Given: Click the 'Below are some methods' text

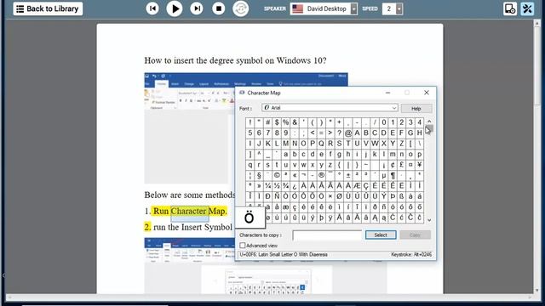Looking at the screenshot, I should pos(189,195).
